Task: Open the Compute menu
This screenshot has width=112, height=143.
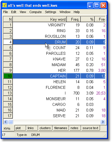Action: [x=36, y=12]
